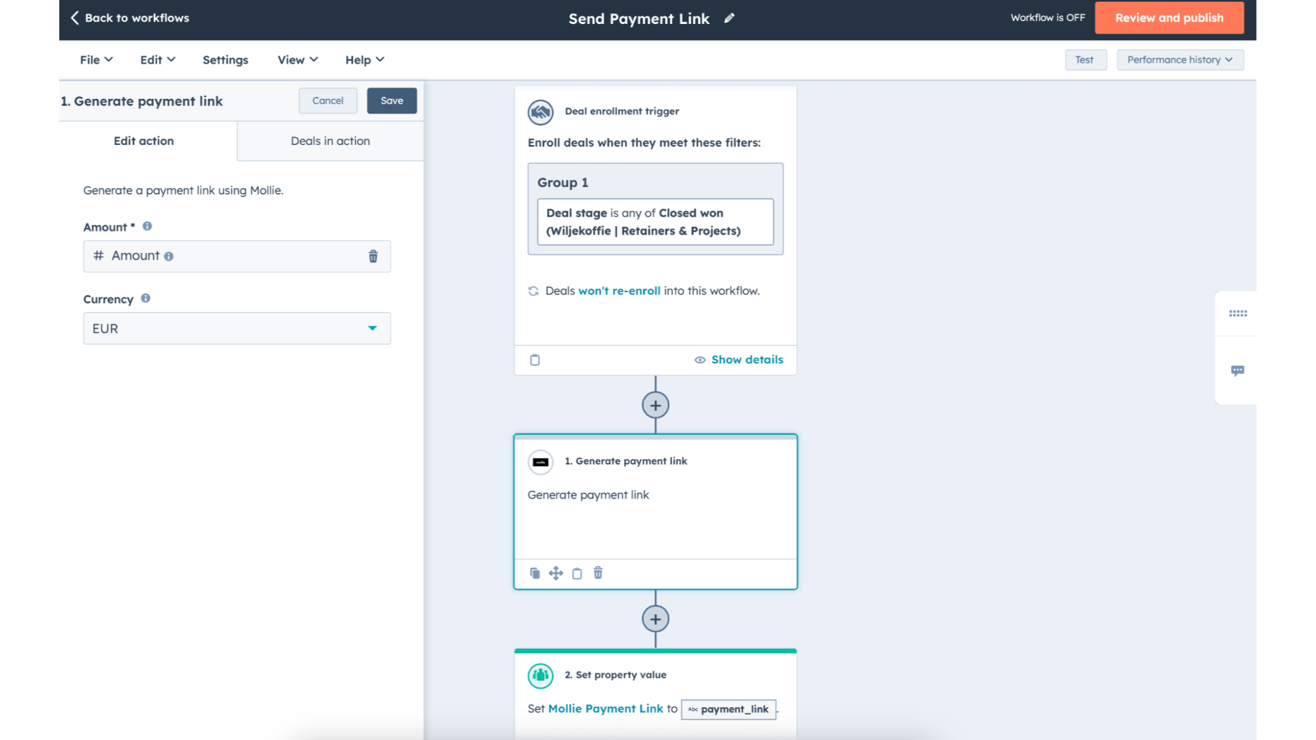Viewport: 1316px width, 740px height.
Task: Click the move icon on Generate payment link card
Action: click(556, 574)
